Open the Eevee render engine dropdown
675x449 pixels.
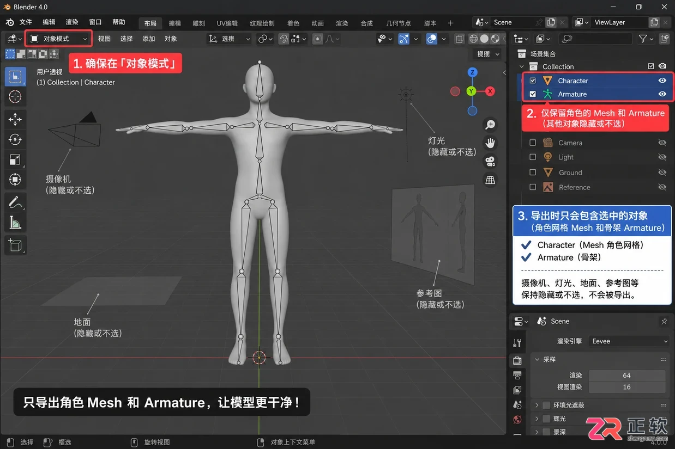(x=629, y=341)
